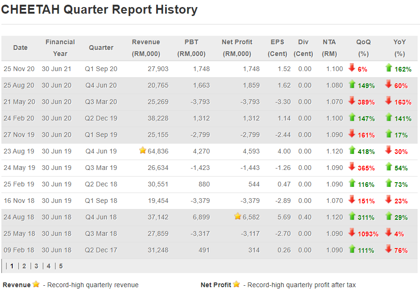Click the star icon in the Revenue legend
The height and width of the screenshot is (298, 420).
tap(36, 284)
